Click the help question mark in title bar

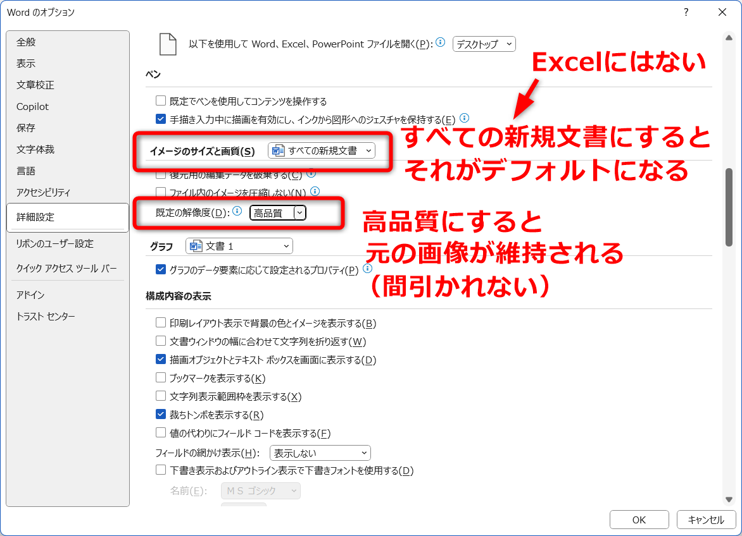pos(686,12)
